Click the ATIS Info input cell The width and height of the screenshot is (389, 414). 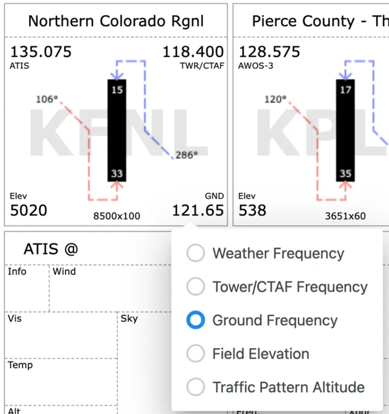(27, 291)
